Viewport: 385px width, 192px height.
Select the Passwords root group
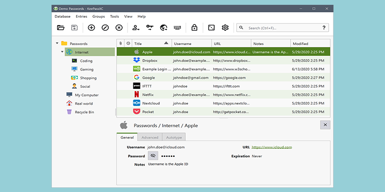pos(78,44)
